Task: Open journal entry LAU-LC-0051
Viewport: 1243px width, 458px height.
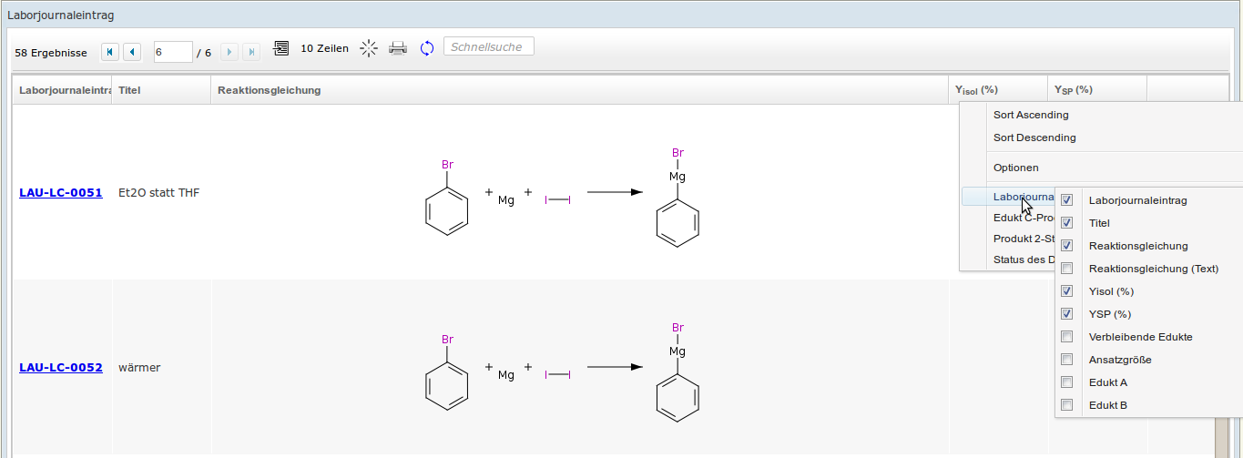Action: (x=60, y=193)
